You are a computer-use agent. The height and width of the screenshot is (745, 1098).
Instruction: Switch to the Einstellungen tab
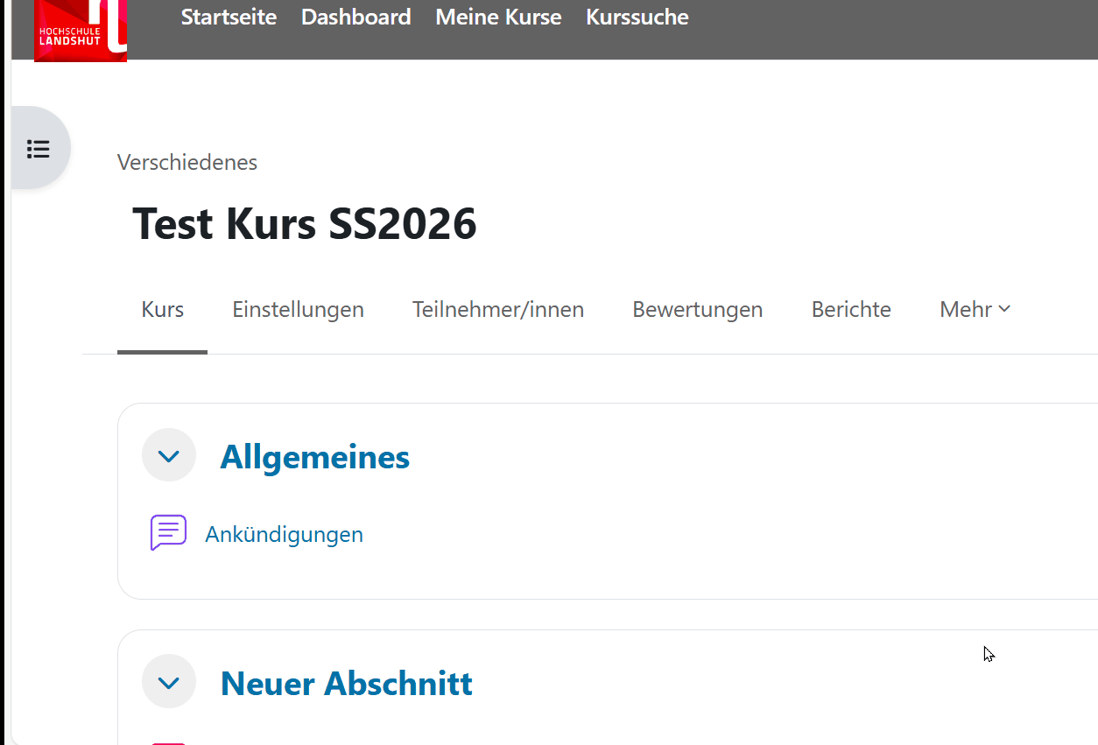(298, 309)
